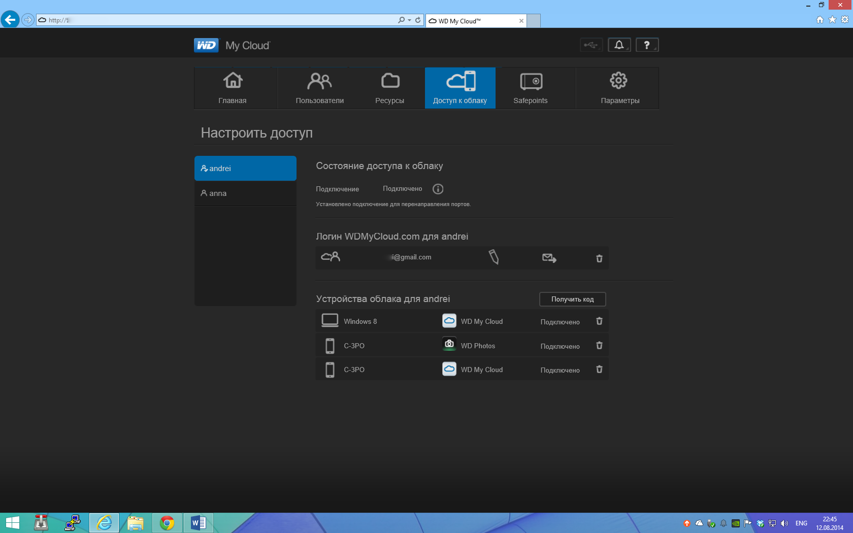The width and height of the screenshot is (853, 533).
Task: Click the volume speaker tray icon
Action: [784, 523]
